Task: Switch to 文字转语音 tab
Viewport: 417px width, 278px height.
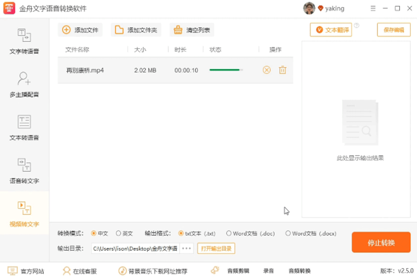Action: 24,41
